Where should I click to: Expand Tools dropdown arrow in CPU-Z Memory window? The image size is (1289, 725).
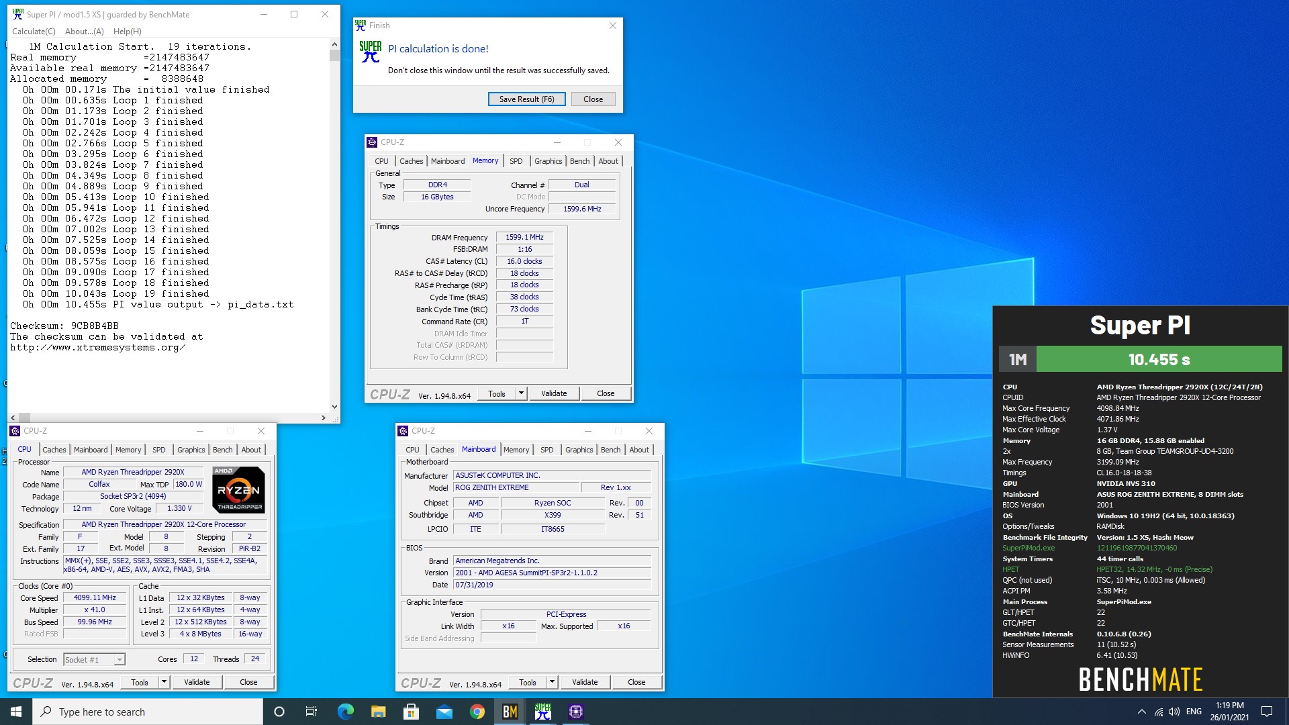[x=521, y=393]
